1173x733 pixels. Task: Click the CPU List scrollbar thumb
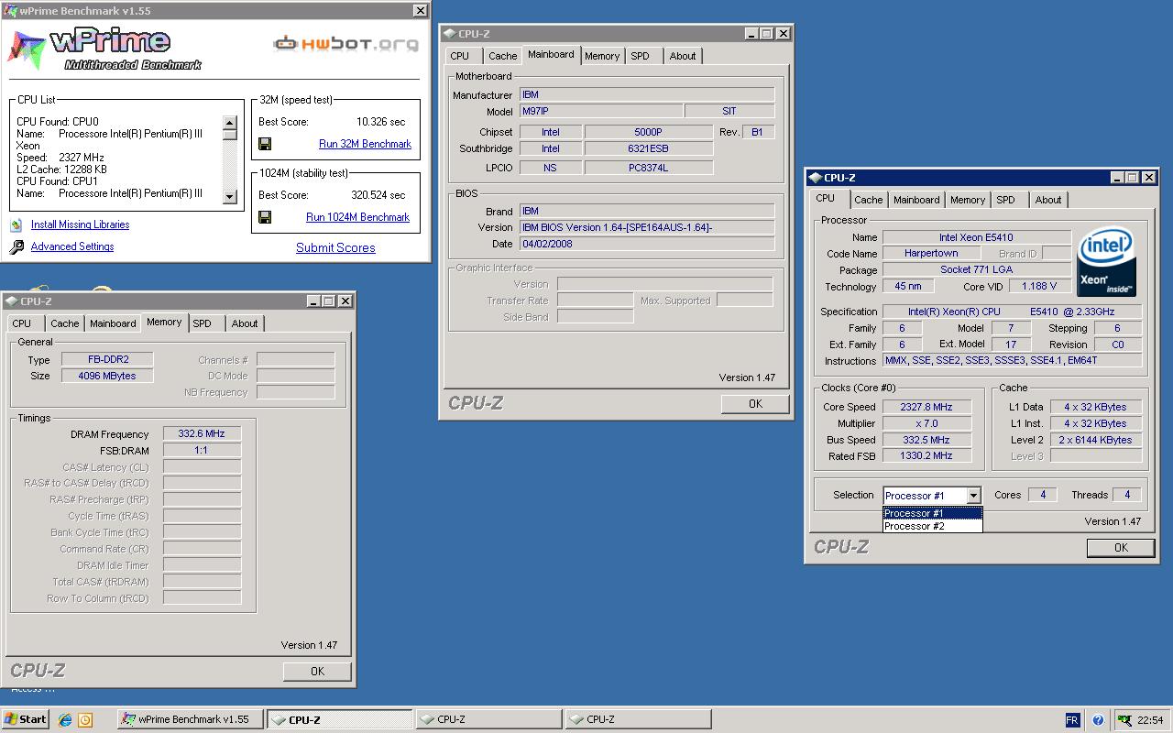pos(229,135)
